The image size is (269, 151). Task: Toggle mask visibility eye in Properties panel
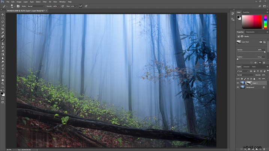(260, 63)
